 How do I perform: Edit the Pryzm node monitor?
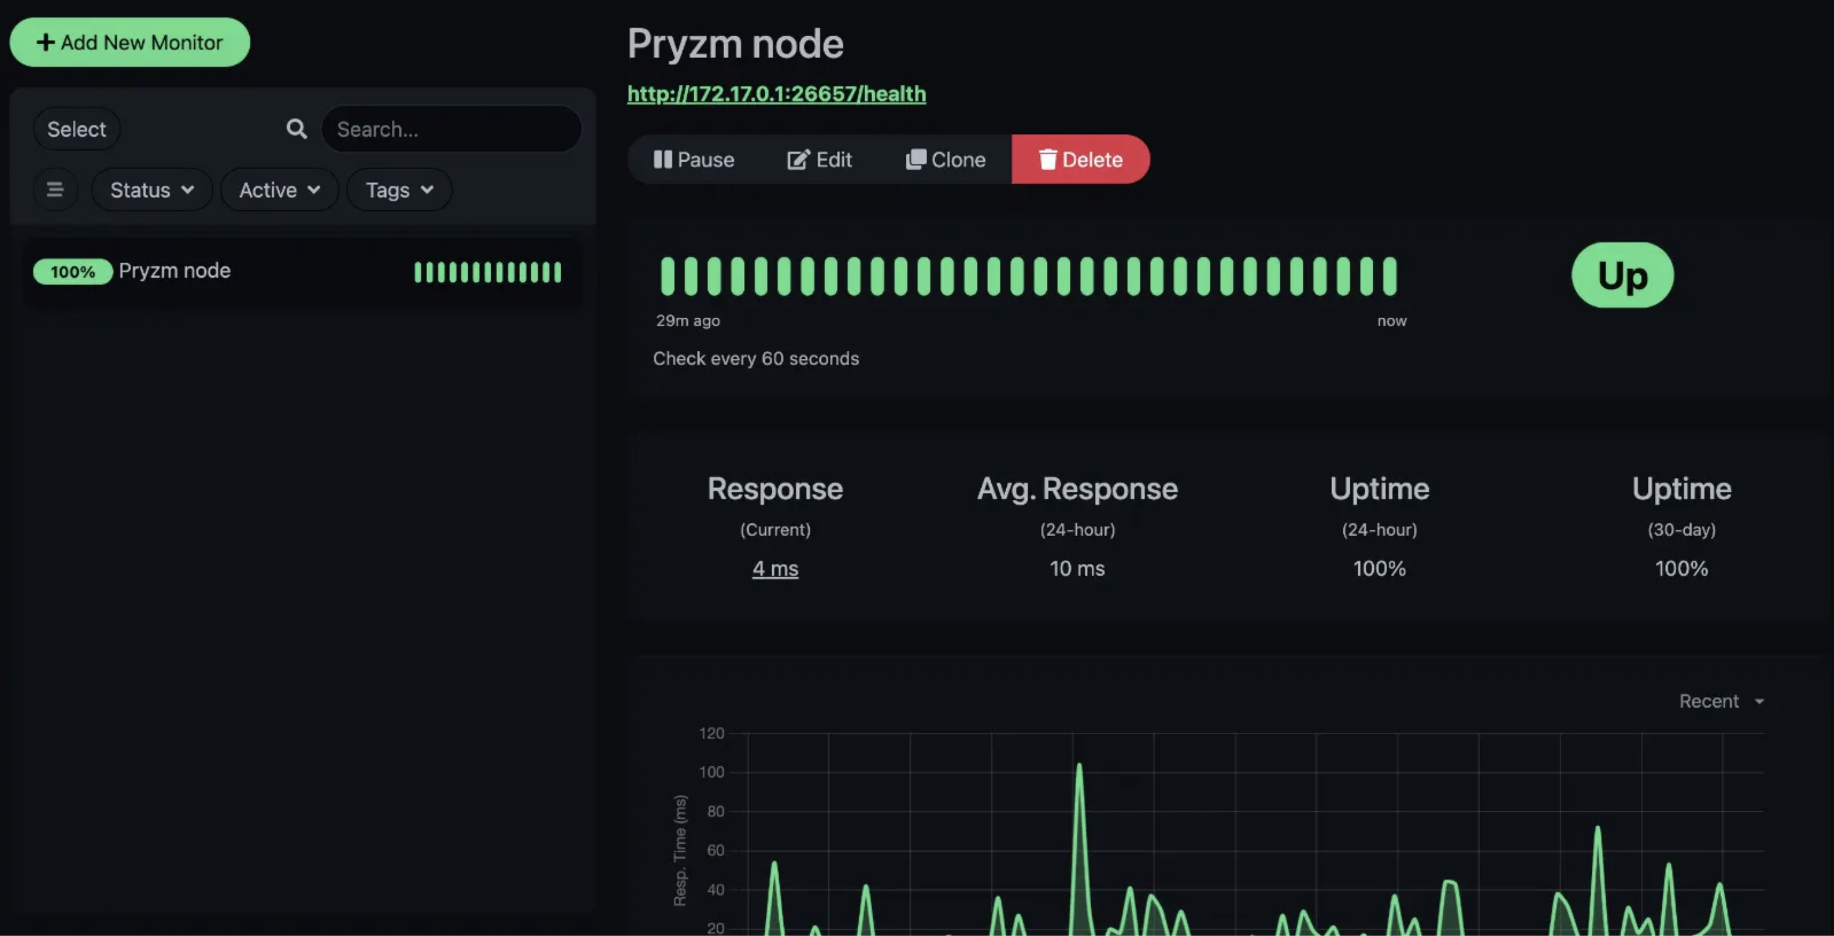[820, 160]
